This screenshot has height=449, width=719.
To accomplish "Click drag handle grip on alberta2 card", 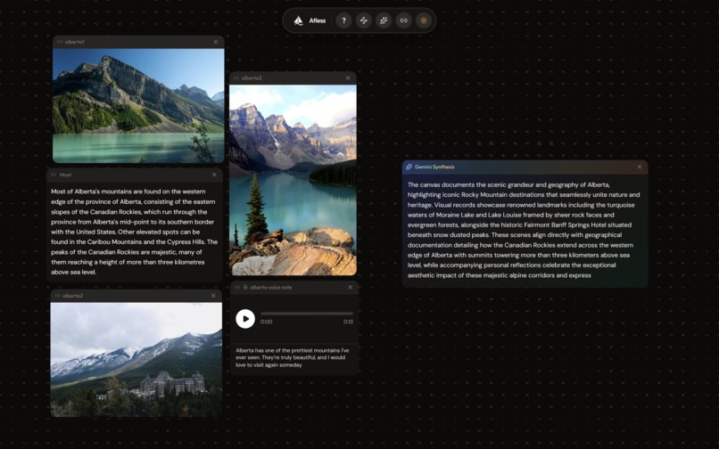I will (x=57, y=296).
